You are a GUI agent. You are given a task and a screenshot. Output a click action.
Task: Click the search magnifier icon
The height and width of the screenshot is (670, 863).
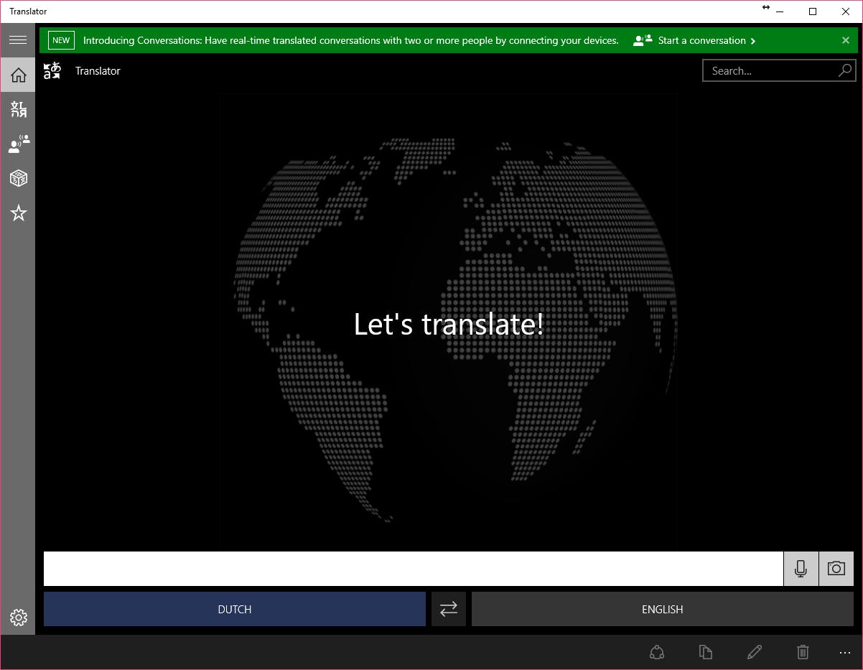click(x=845, y=70)
